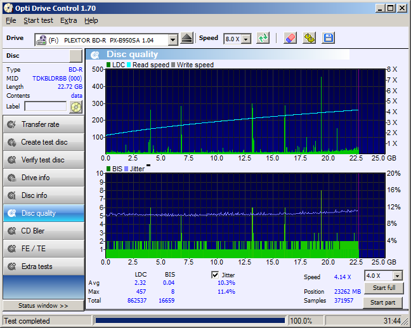Viewport: 411px width, 328px height.
Task: Toggle the Jitter checkbox
Action: coord(215,275)
